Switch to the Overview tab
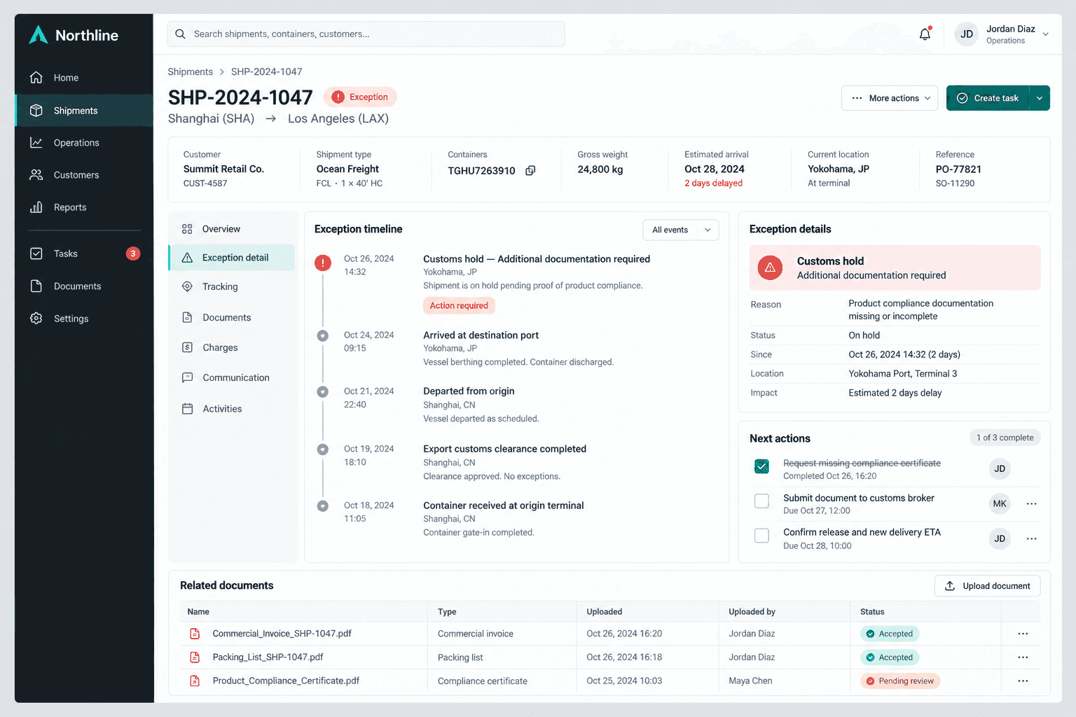 (x=232, y=229)
